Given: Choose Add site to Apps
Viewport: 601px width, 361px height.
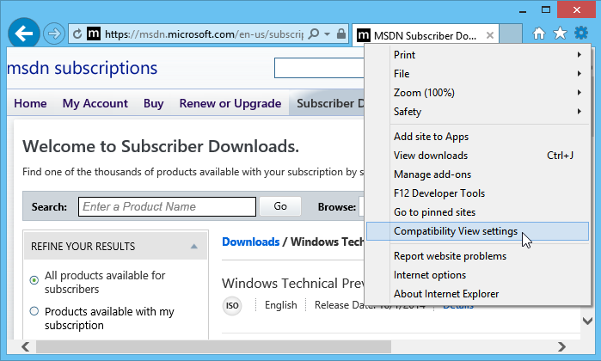Looking at the screenshot, I should pos(477,137).
